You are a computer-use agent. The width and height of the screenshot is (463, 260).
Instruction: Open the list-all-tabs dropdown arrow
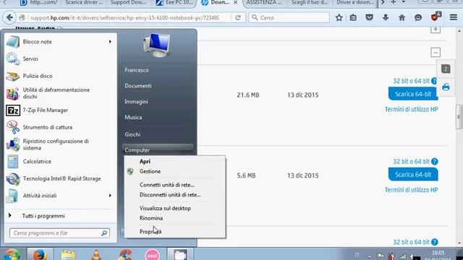(404, 2)
